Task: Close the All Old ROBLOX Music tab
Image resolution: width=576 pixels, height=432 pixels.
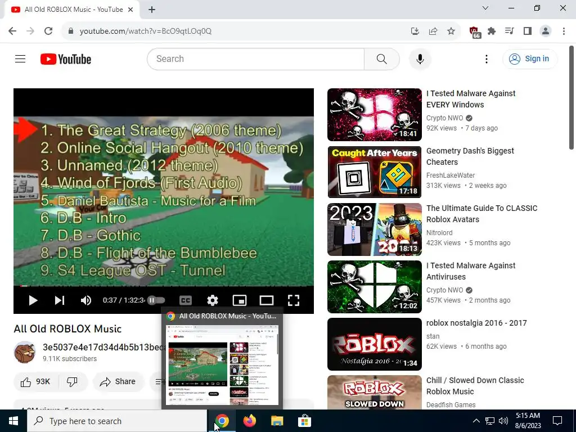Action: (x=130, y=10)
